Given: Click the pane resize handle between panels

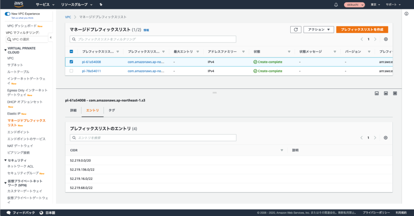Looking at the screenshot, I should (x=215, y=92).
